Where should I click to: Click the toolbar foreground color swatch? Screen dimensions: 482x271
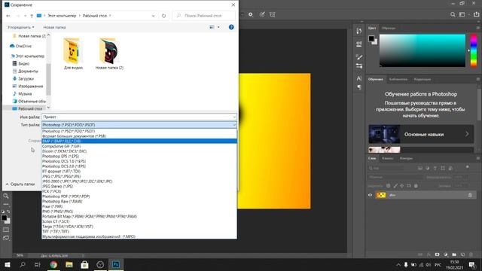(x=5, y=218)
